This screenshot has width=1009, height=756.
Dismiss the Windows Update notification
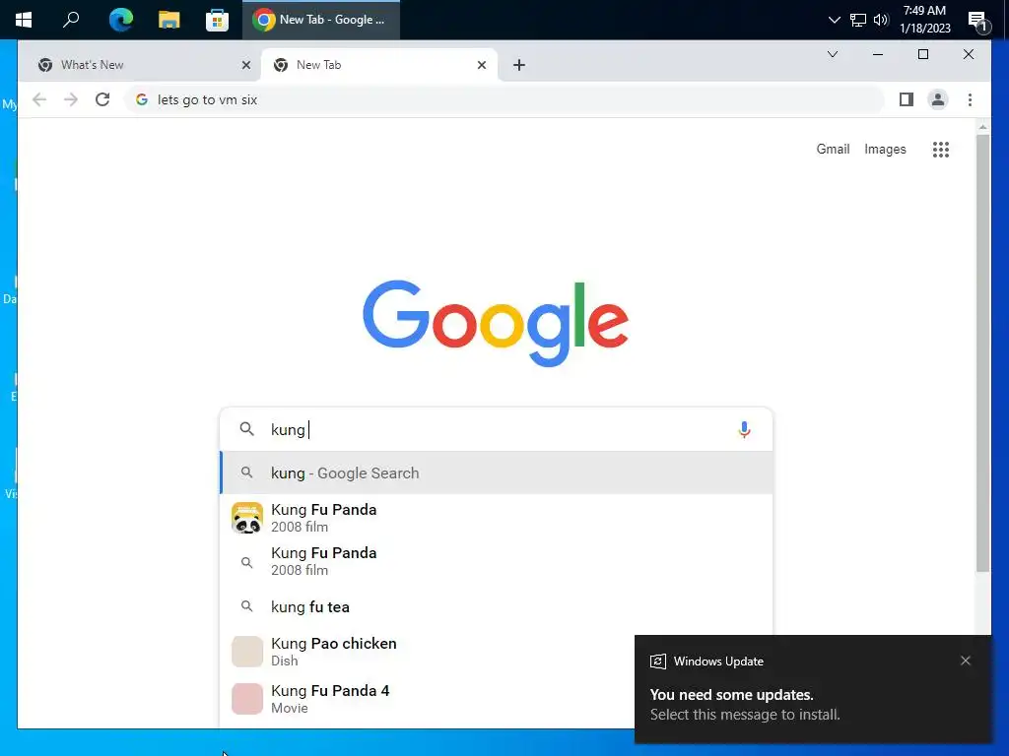(x=966, y=661)
